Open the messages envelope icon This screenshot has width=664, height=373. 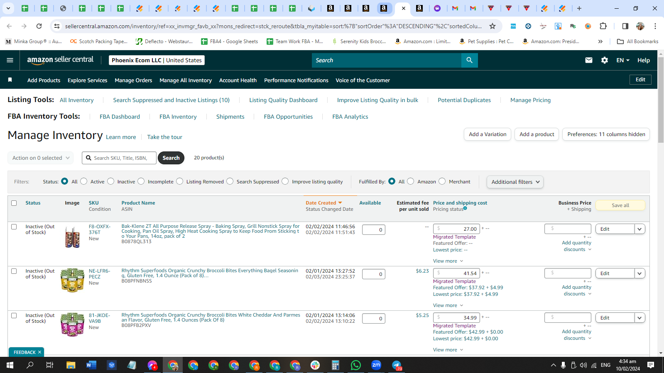589,60
